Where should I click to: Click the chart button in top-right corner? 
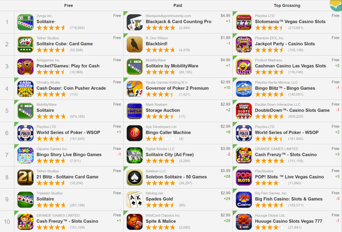[336, 5]
